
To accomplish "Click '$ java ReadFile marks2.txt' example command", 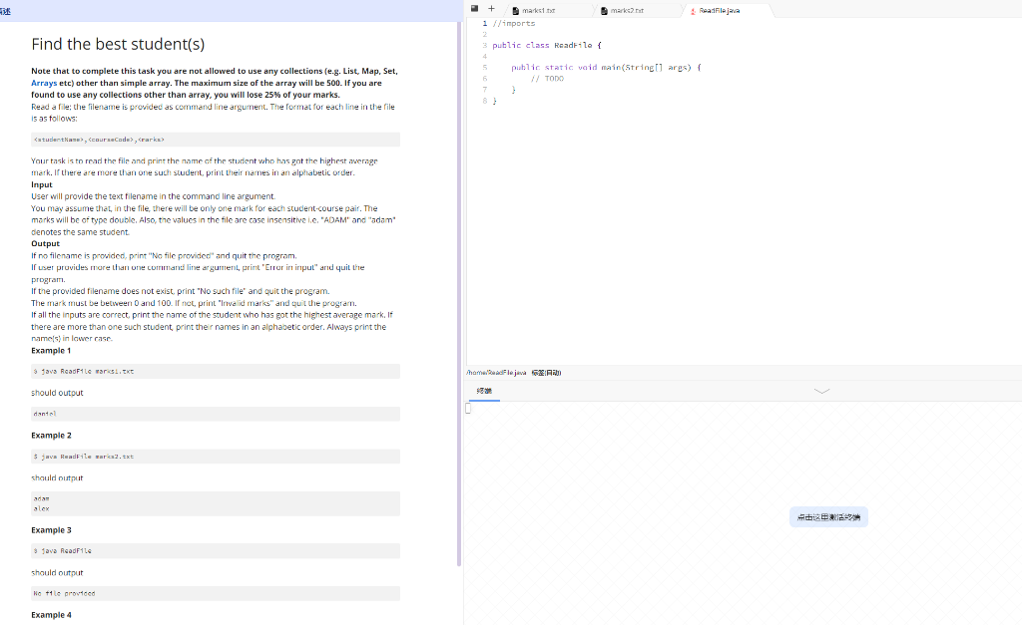I will click(x=216, y=457).
